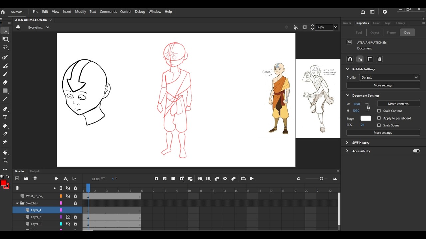Open the Commands menu

108,12
